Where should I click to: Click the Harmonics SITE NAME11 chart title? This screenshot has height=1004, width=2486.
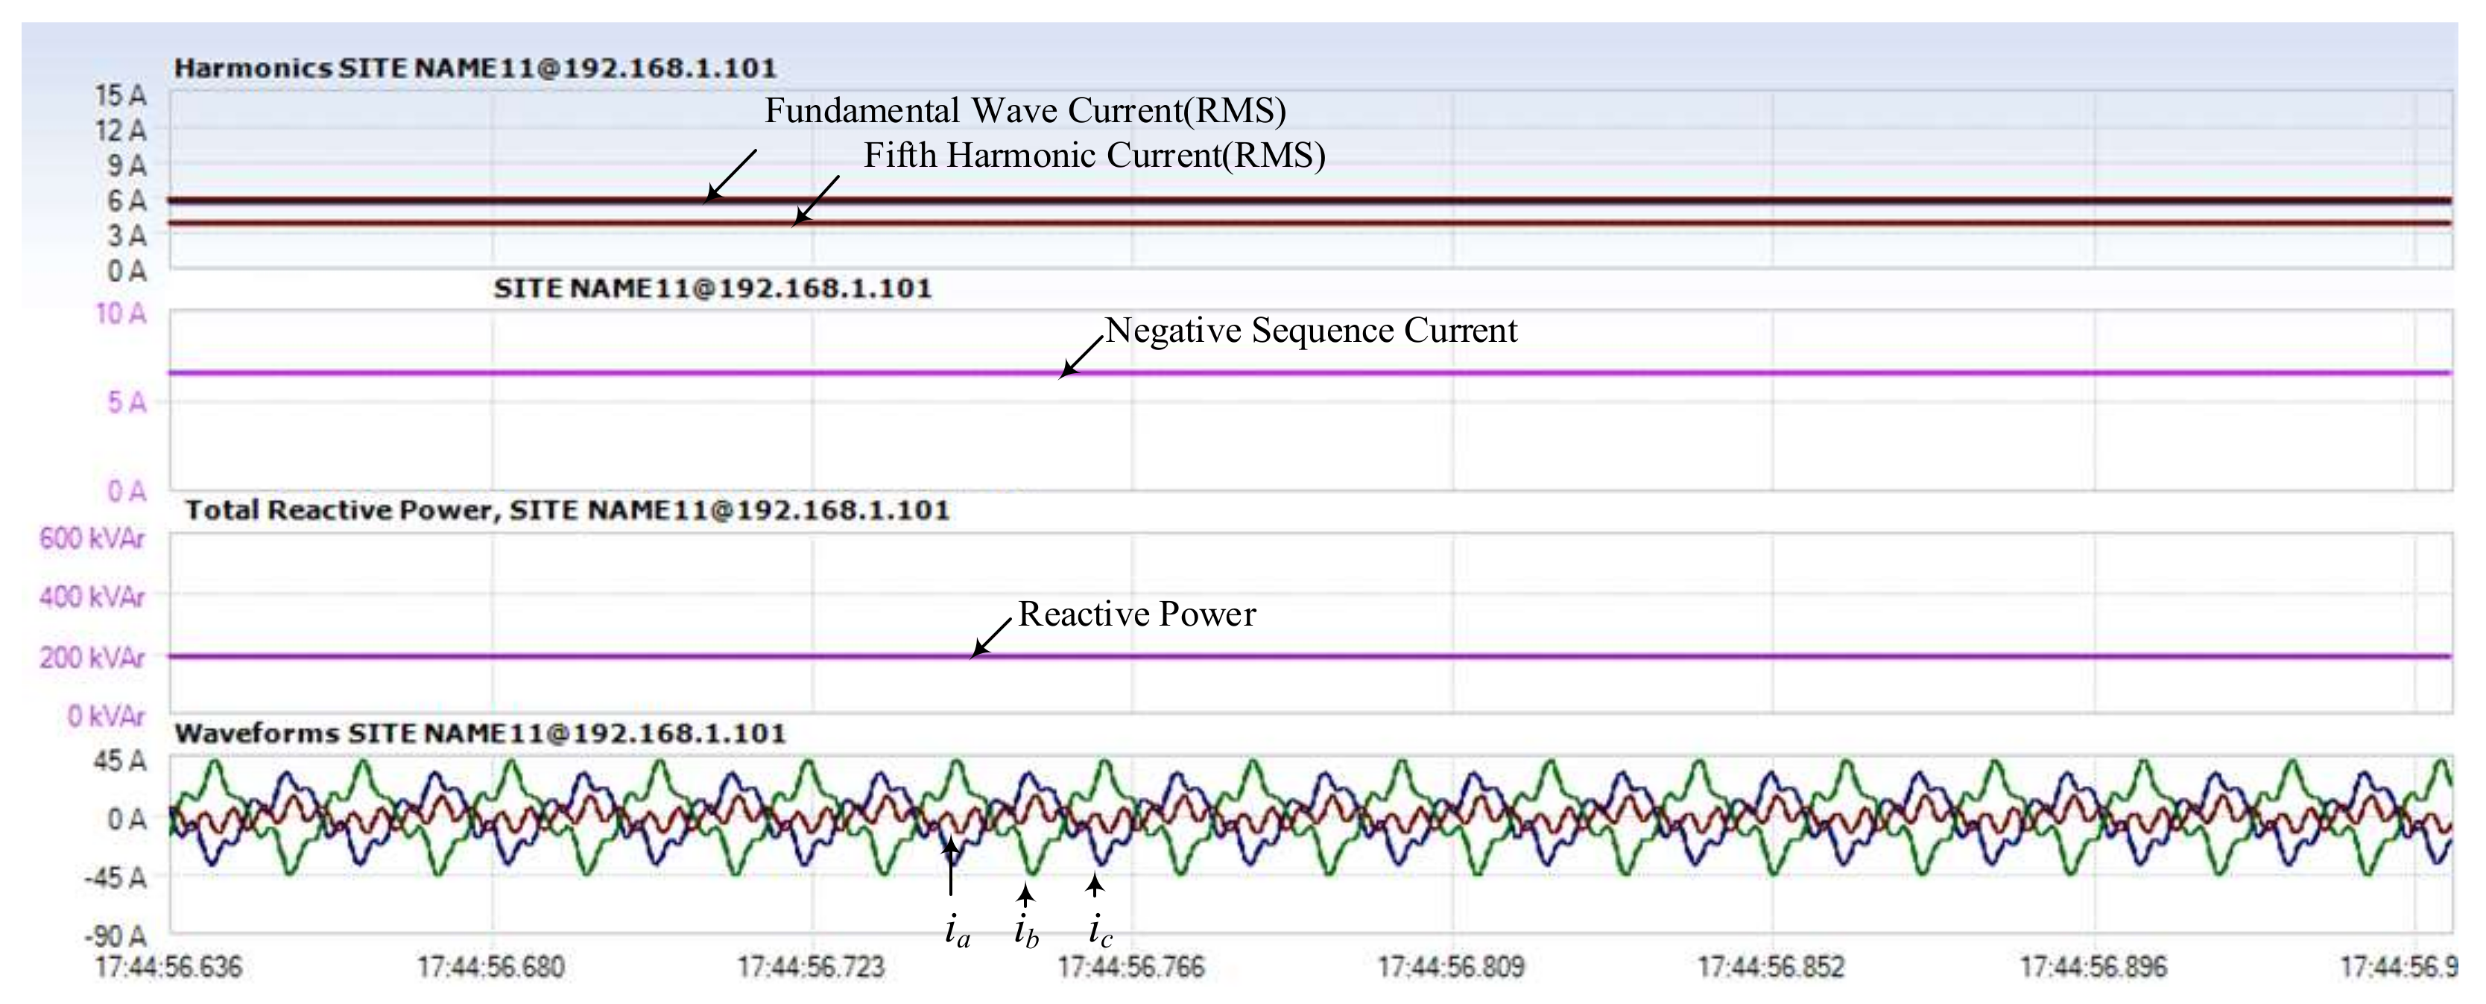pos(475,69)
